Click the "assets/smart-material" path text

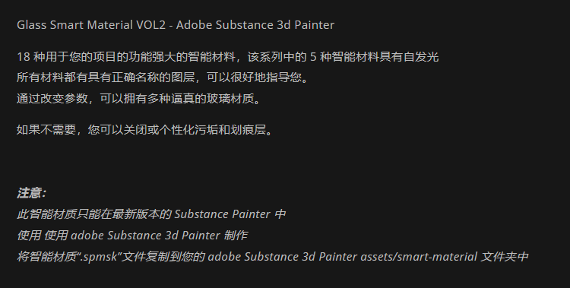(x=419, y=257)
